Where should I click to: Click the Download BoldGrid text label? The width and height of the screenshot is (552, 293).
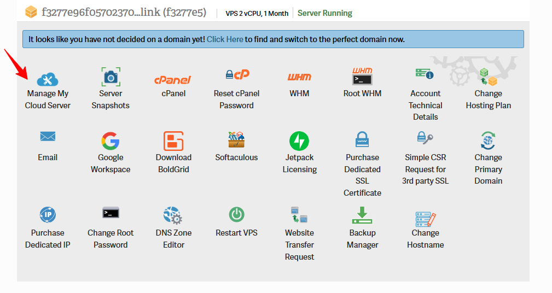pyautogui.click(x=173, y=163)
